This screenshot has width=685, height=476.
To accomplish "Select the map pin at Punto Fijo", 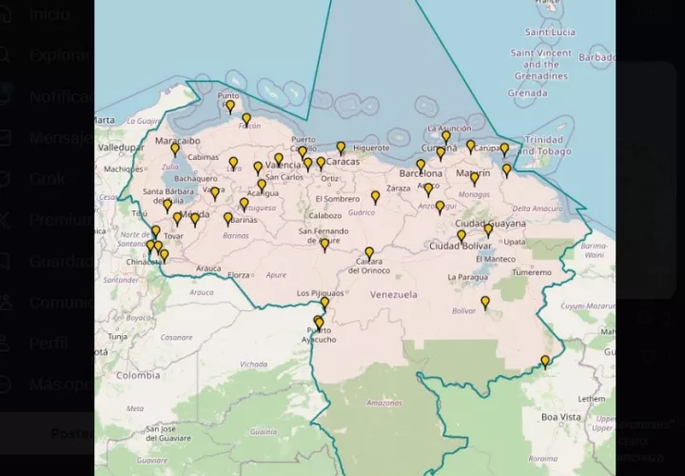I will click(229, 107).
